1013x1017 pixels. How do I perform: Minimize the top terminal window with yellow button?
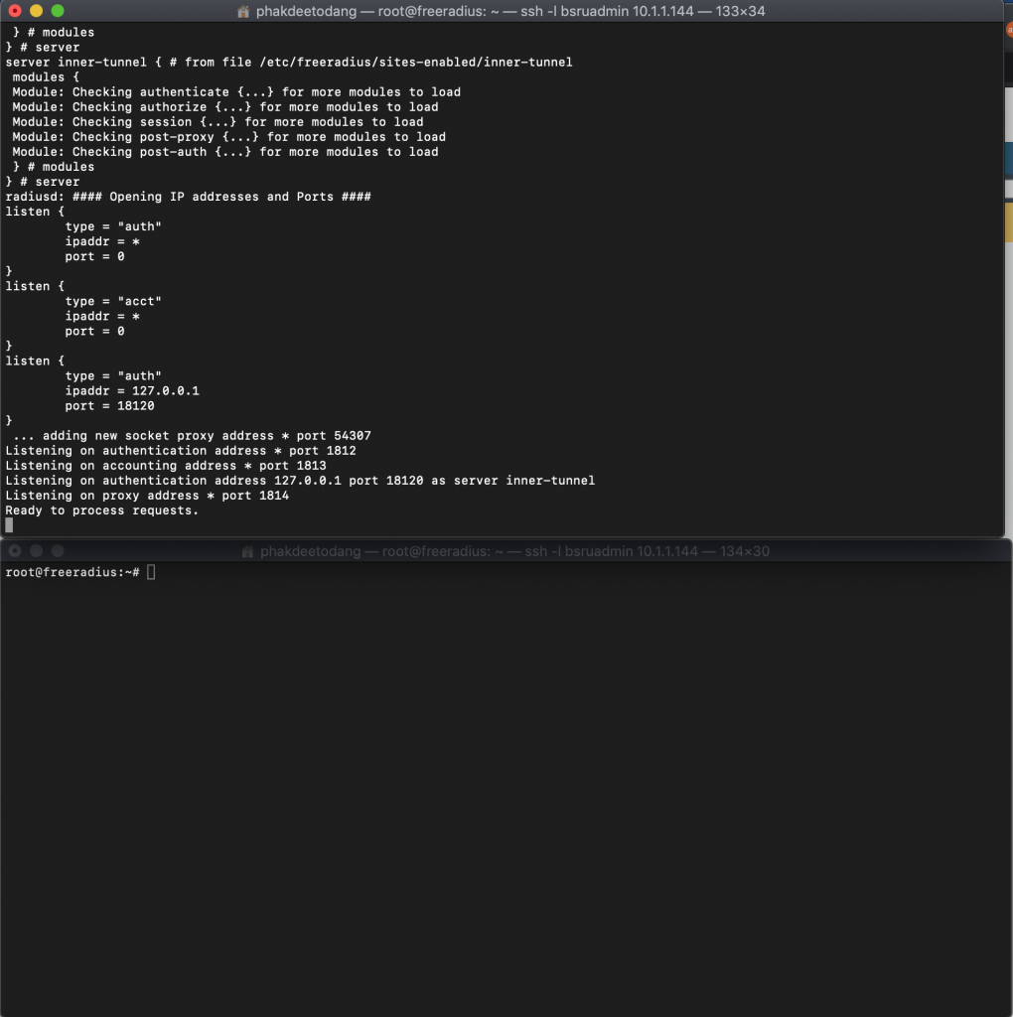tap(37, 10)
